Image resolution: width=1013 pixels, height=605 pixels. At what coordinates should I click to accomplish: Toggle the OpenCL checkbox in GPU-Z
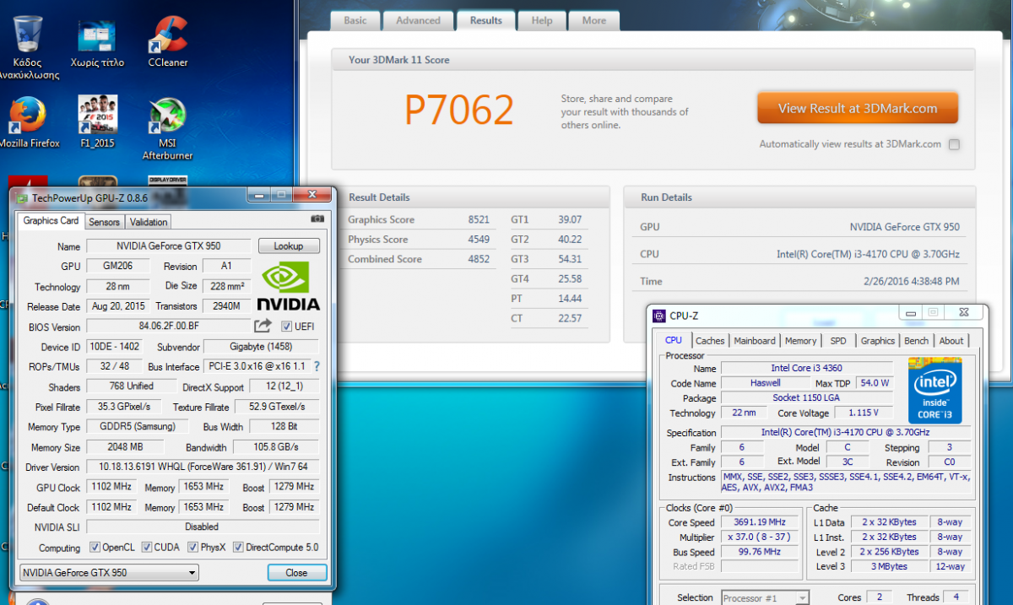pos(95,547)
